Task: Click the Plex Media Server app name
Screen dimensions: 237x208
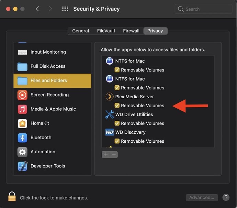Action: pyautogui.click(x=135, y=97)
